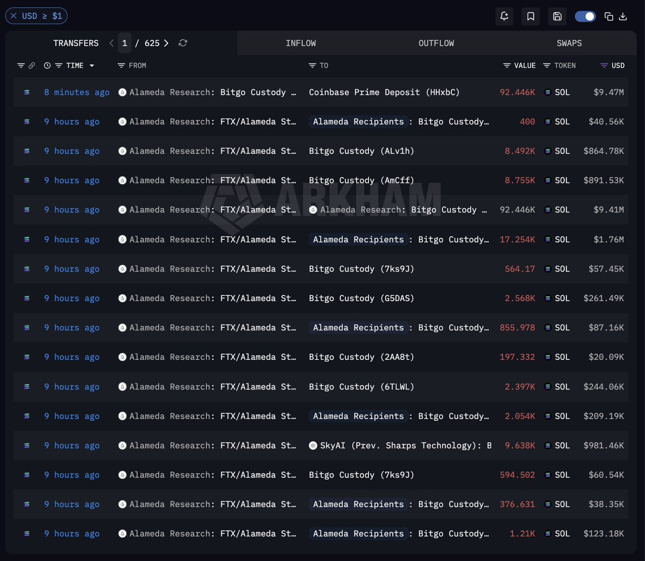645x561 pixels.
Task: Open the TOKEN column filter
Action: coord(547,66)
